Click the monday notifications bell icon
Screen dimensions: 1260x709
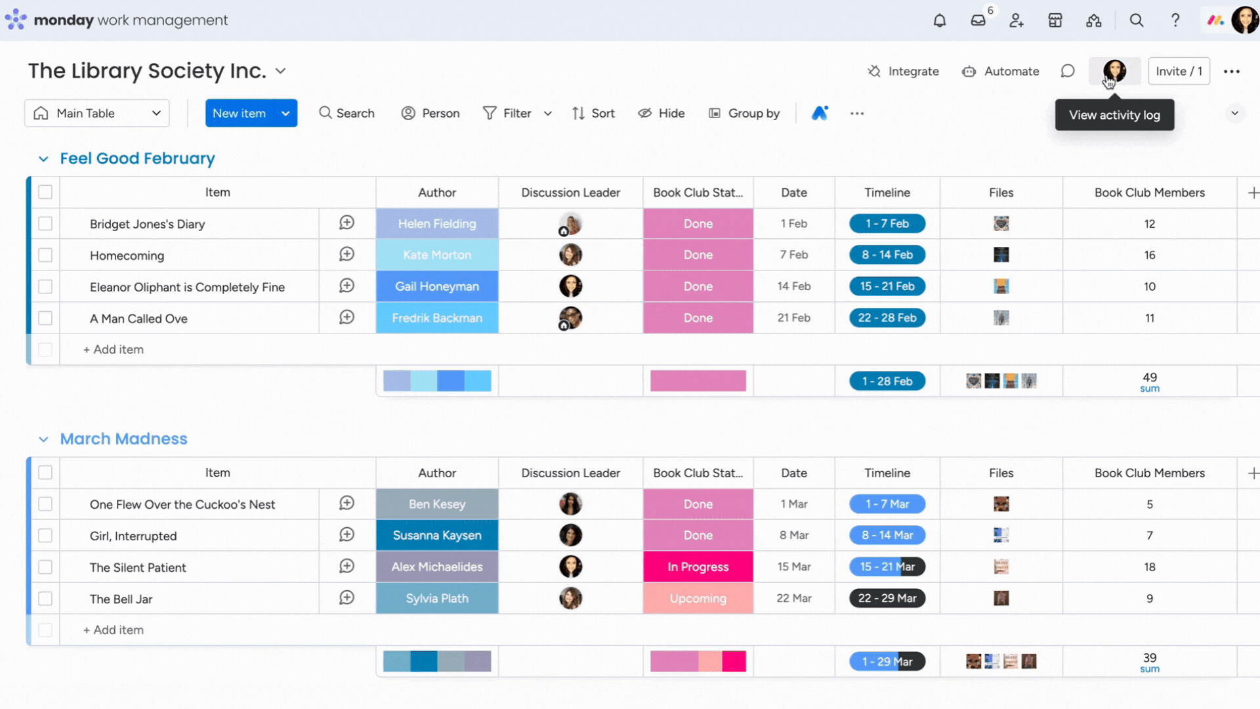point(940,19)
